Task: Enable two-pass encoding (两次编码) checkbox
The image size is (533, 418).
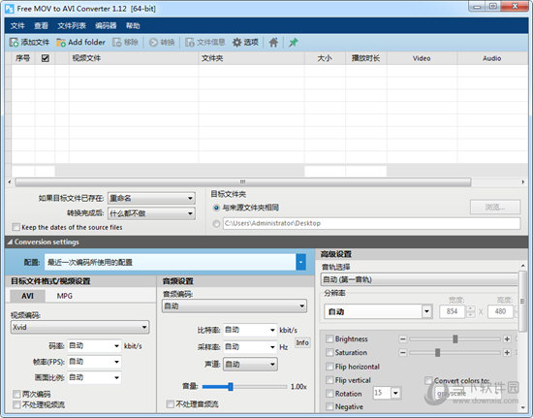Action: (x=16, y=394)
